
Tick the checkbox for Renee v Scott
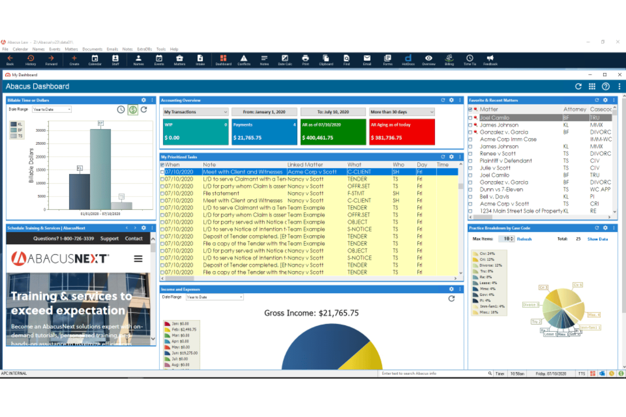pyautogui.click(x=470, y=154)
